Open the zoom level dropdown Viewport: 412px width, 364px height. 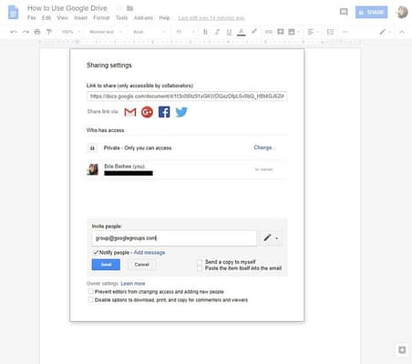(x=71, y=32)
